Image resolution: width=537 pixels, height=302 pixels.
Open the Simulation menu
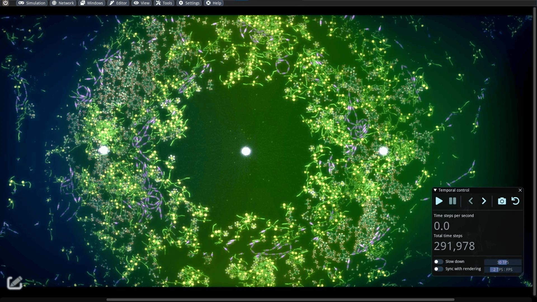[x=32, y=3]
